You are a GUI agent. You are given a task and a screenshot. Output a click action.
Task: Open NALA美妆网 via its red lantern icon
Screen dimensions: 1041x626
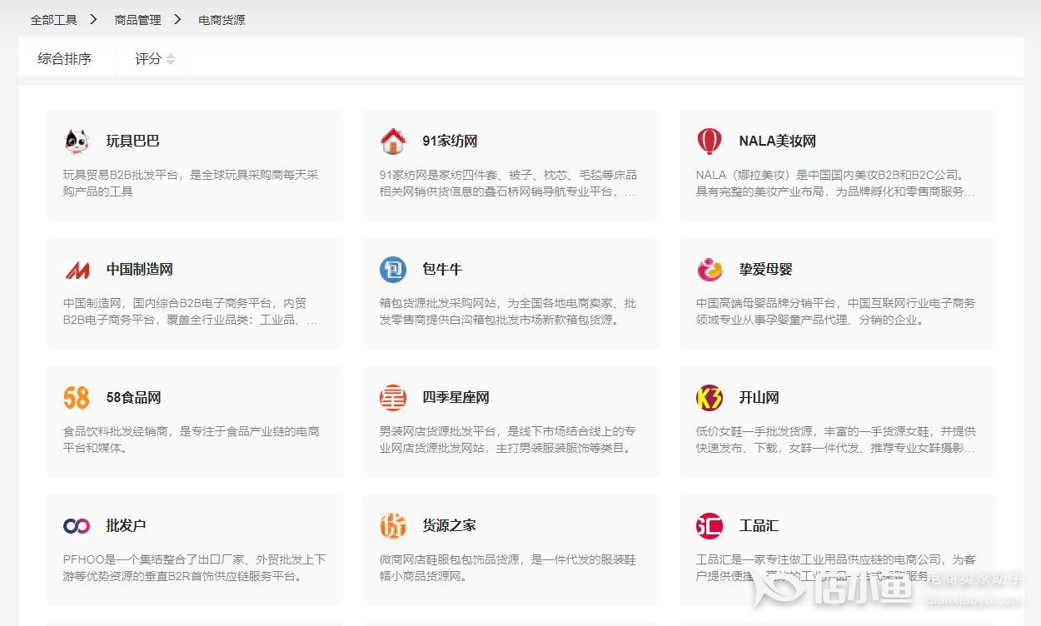tap(709, 142)
